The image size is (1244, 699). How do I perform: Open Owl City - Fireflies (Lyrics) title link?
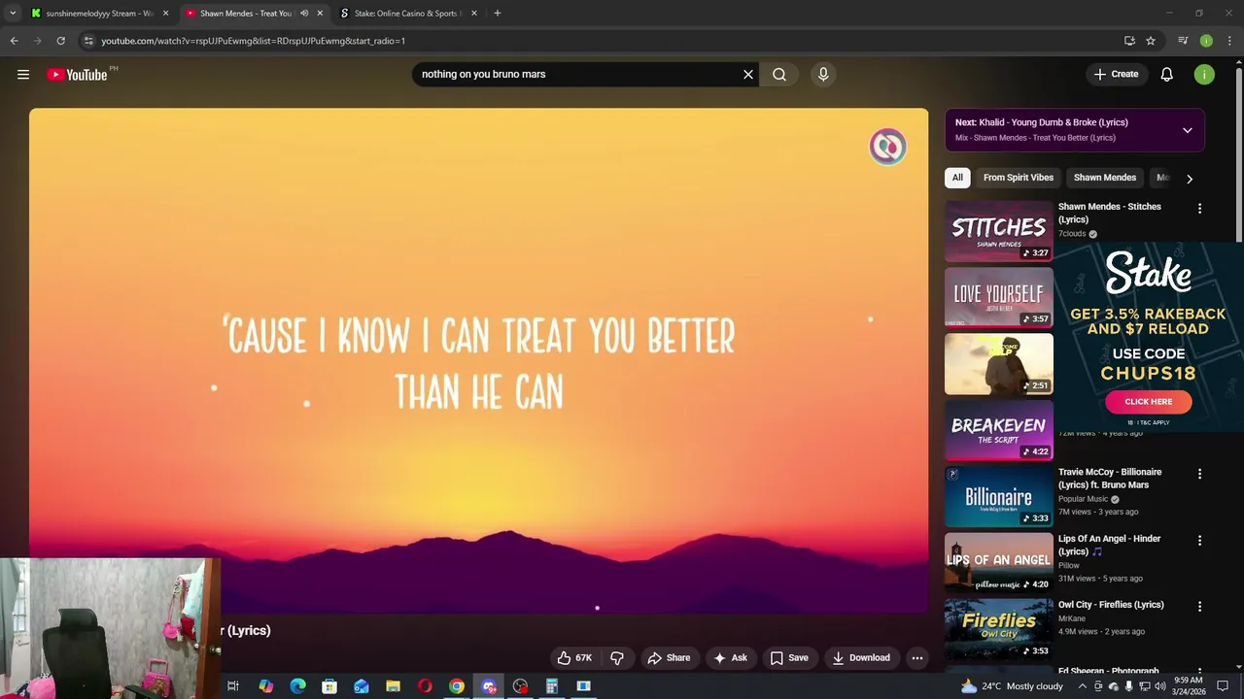click(1111, 605)
